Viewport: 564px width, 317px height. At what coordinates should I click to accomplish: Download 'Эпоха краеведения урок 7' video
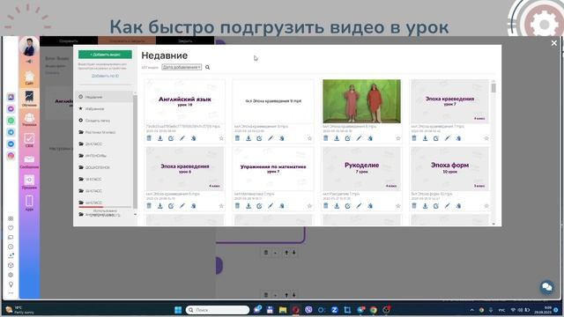[x=425, y=138]
